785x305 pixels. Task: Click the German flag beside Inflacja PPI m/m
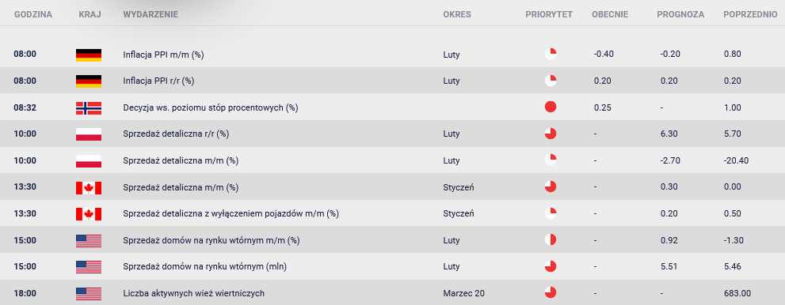pyautogui.click(x=89, y=55)
